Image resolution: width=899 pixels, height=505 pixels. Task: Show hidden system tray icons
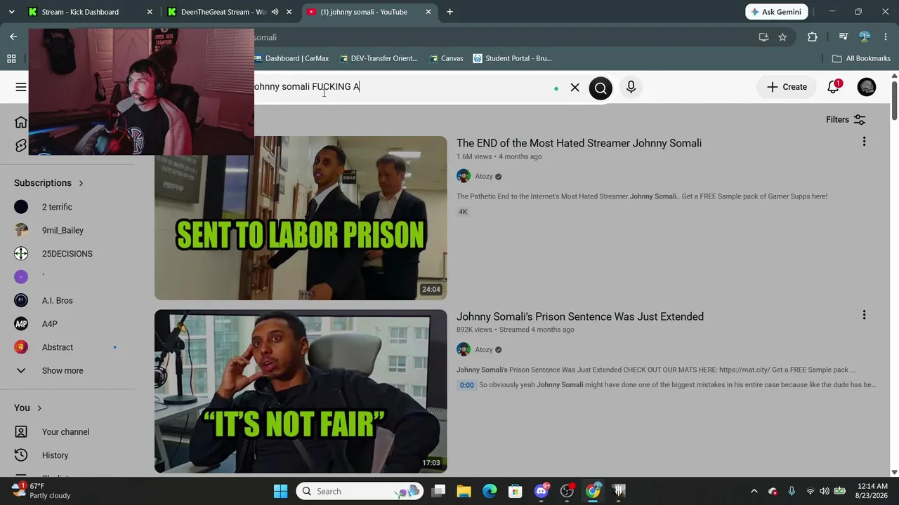[754, 491]
